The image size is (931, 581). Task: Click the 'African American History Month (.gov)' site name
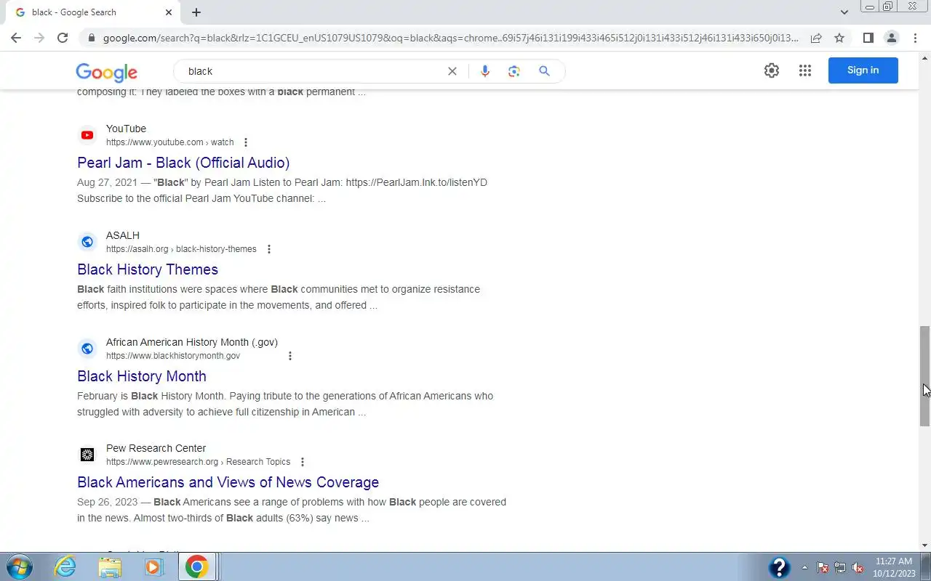(x=192, y=342)
